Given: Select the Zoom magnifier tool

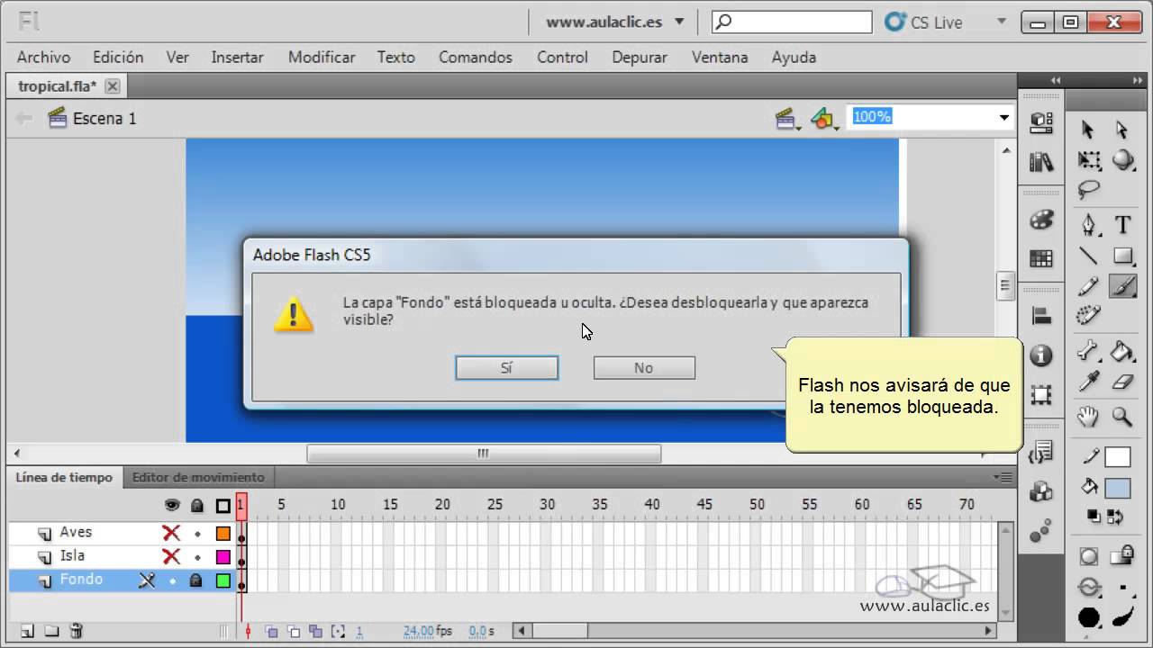Looking at the screenshot, I should click(x=1122, y=417).
